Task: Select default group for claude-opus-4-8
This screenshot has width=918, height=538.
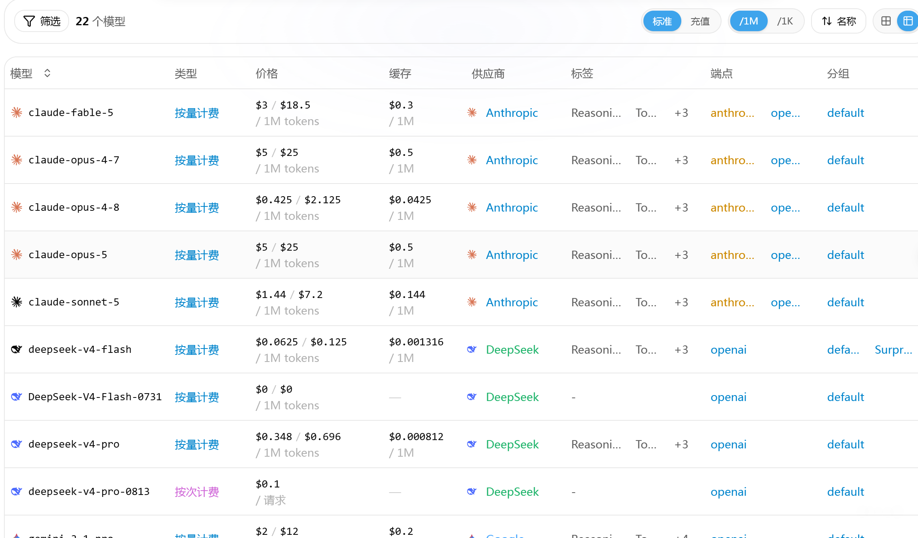Action: 845,208
